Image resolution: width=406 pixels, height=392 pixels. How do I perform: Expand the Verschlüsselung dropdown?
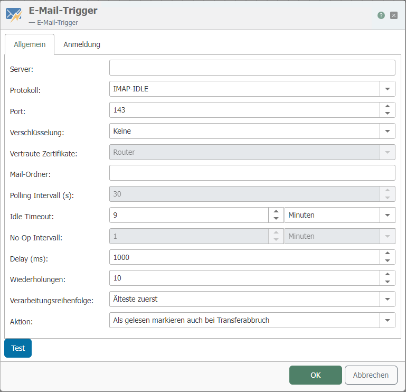388,131
